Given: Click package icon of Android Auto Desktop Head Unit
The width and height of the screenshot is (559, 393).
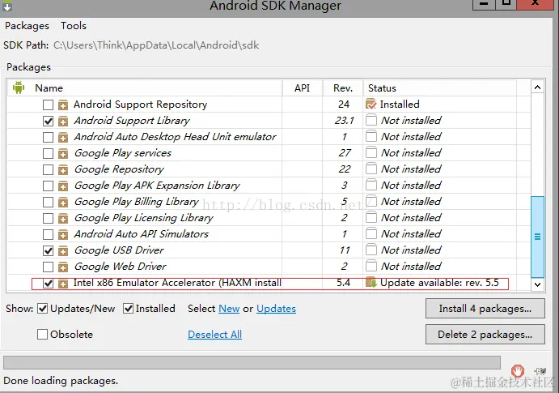Looking at the screenshot, I should point(63,137).
